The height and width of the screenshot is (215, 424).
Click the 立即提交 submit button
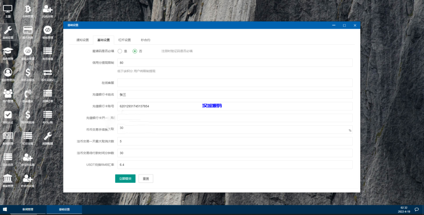(125, 179)
